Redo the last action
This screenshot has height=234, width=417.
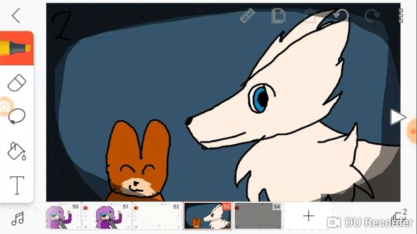(x=372, y=16)
